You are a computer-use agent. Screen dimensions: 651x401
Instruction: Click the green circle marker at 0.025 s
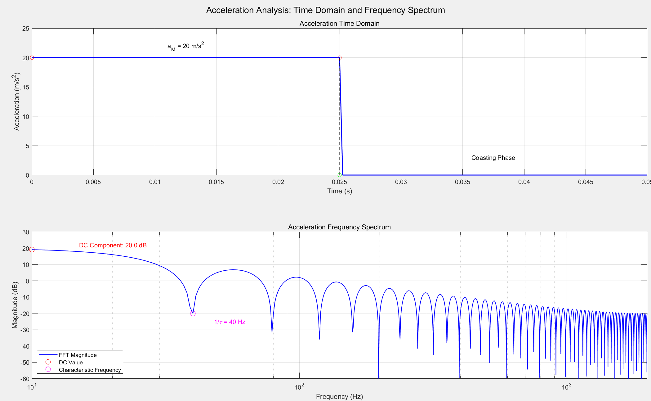(x=340, y=175)
